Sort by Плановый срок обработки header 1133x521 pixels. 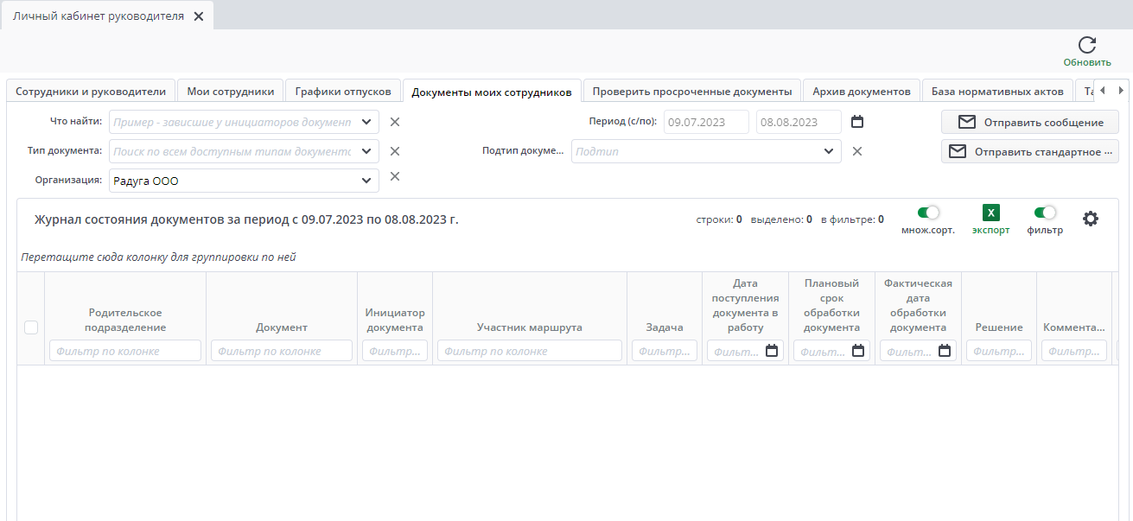point(831,305)
